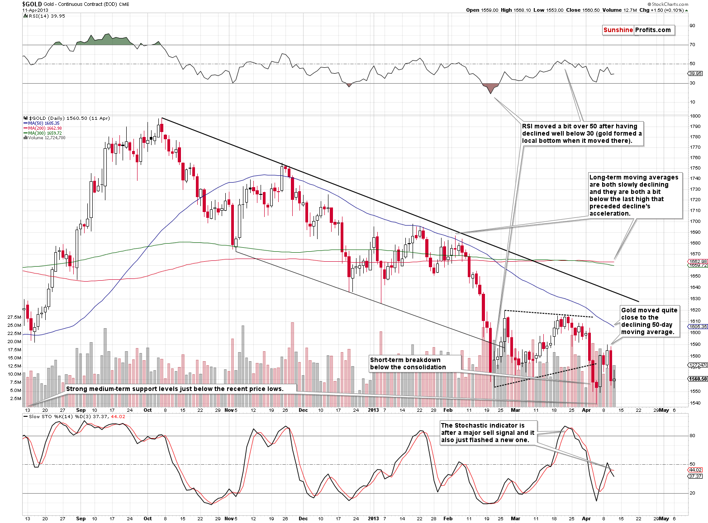
Task: Click the 'Apr' label on the bottom stochastic date axis
Action: (586, 518)
